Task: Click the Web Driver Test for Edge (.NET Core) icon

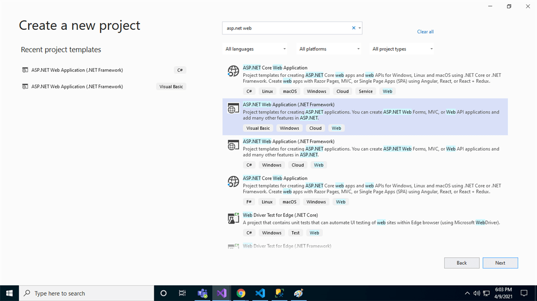Action: click(233, 218)
